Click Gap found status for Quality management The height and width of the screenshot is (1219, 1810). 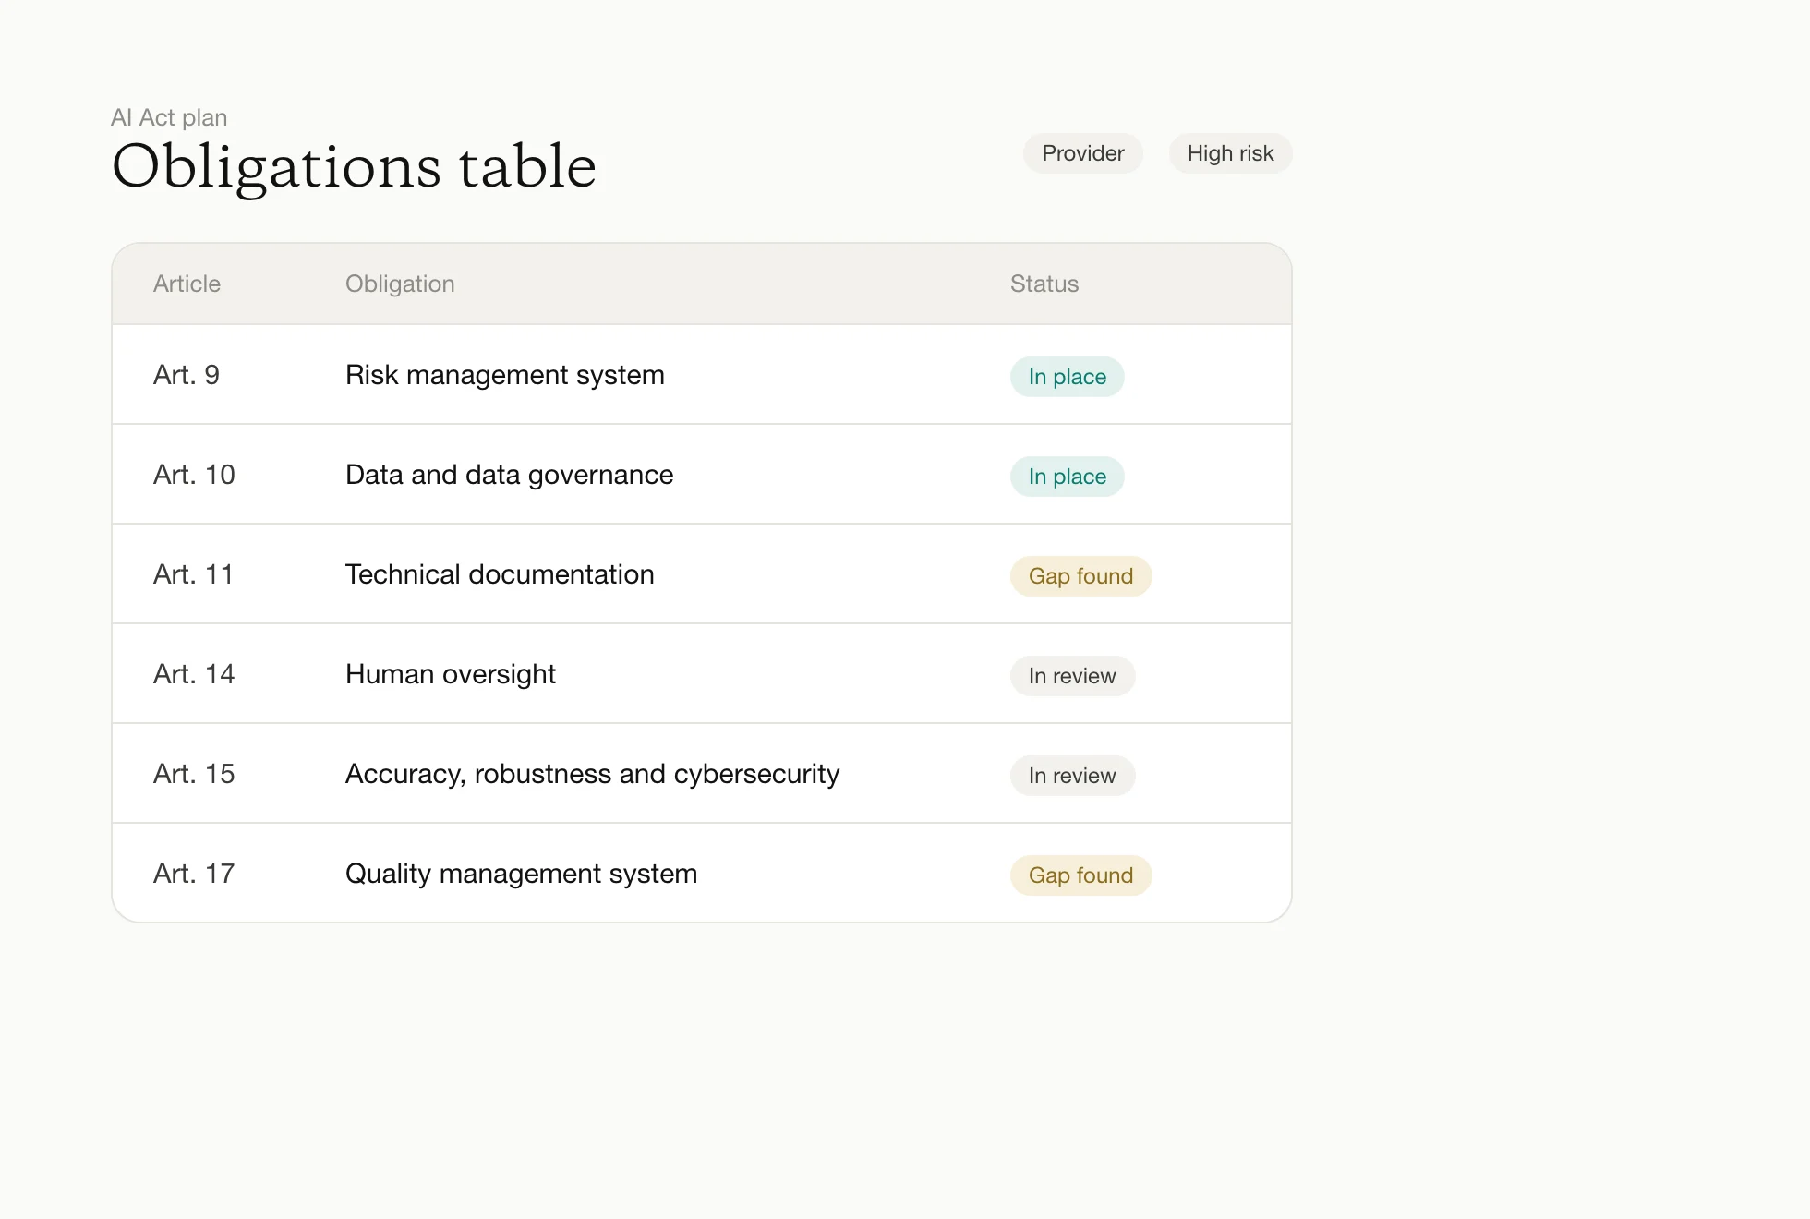[x=1080, y=875]
